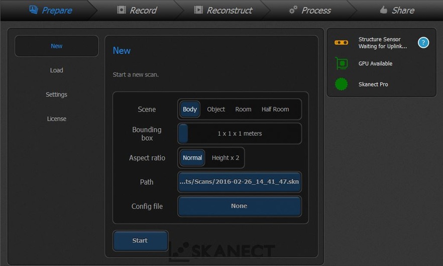
Task: Click the Start button
Action: (x=141, y=240)
